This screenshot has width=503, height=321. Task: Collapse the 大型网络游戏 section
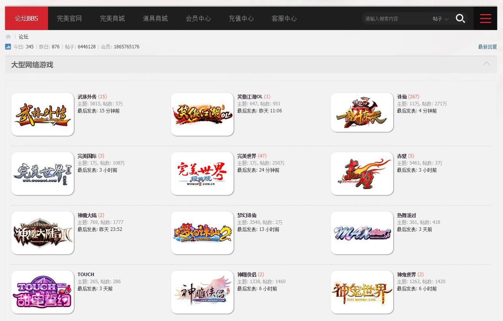(x=486, y=64)
